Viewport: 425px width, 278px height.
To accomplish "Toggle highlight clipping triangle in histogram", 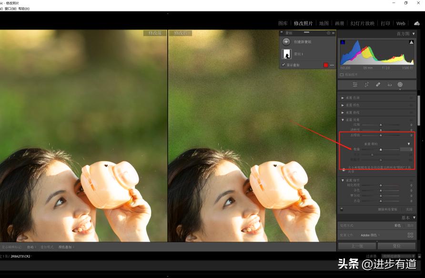I will (x=411, y=42).
